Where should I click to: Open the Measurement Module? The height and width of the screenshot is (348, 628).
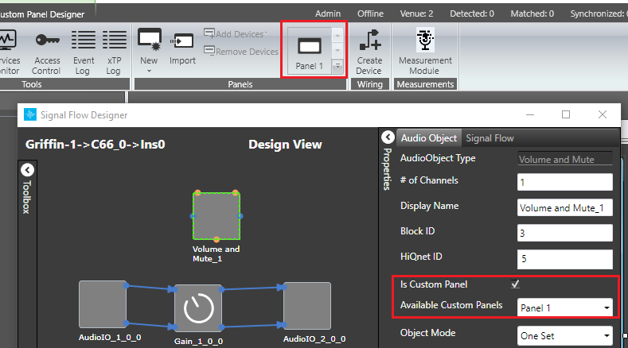(x=425, y=52)
